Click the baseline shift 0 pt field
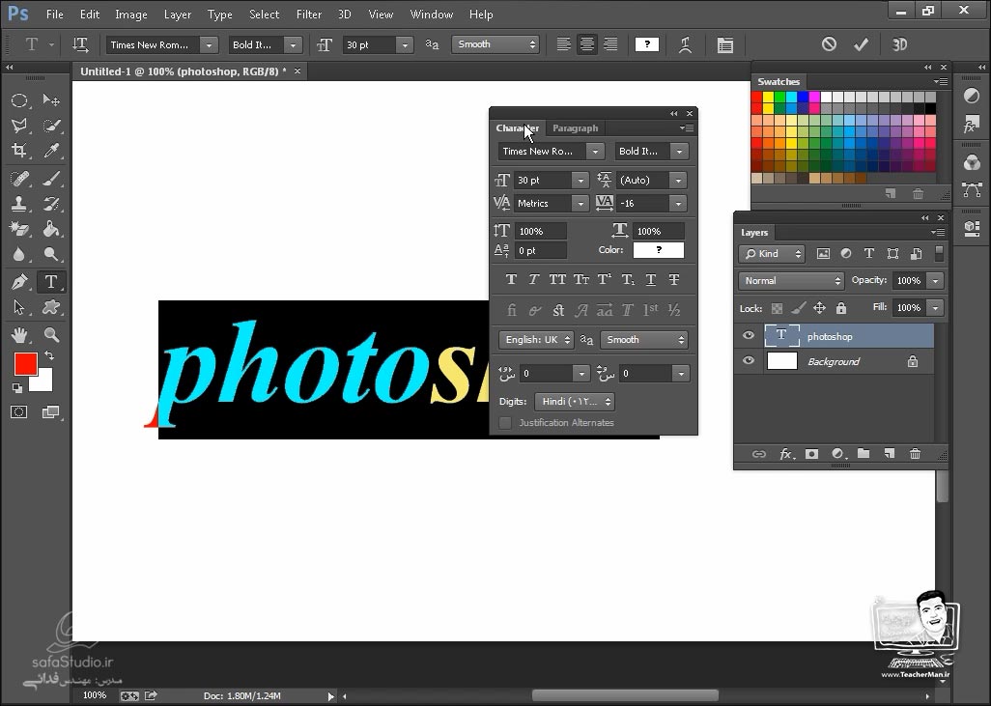991x706 pixels. (540, 251)
